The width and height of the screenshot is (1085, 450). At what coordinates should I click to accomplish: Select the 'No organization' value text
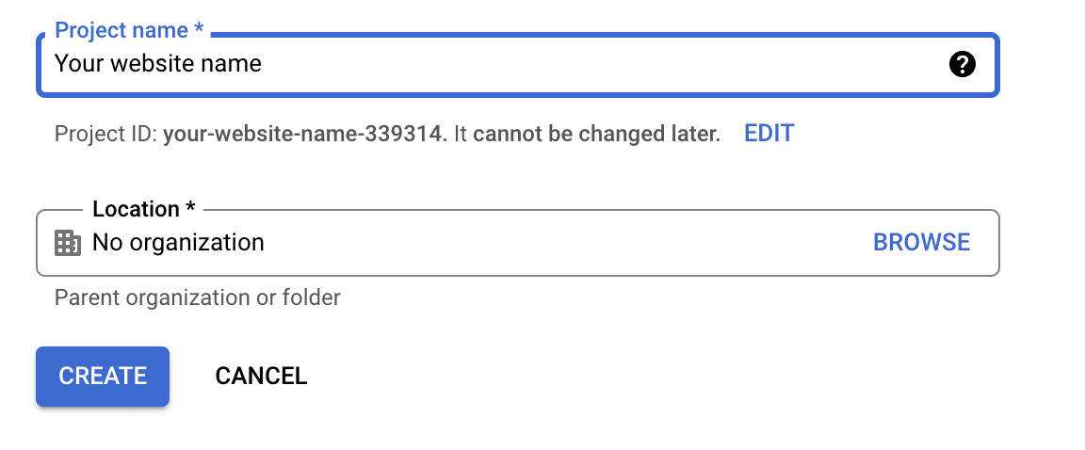tap(178, 243)
